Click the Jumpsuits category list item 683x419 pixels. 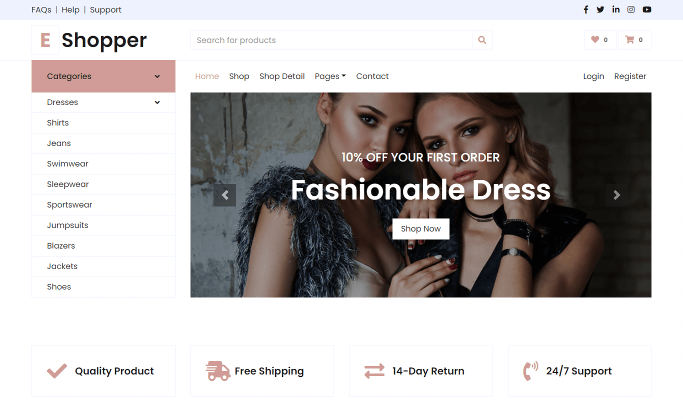[x=68, y=225]
